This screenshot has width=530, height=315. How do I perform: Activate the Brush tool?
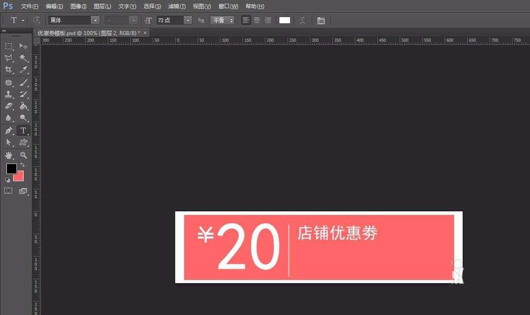(23, 82)
